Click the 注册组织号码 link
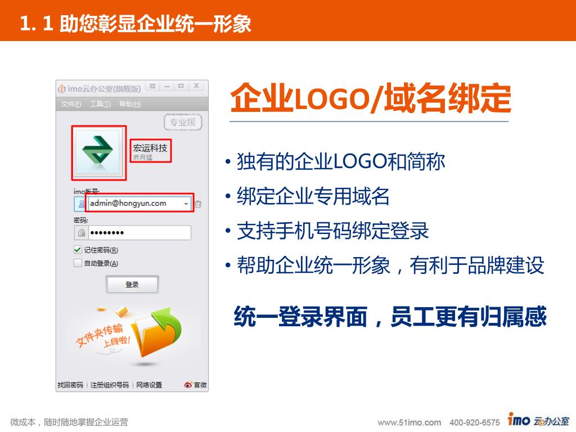Screen dimensions: 576x432 110,385
